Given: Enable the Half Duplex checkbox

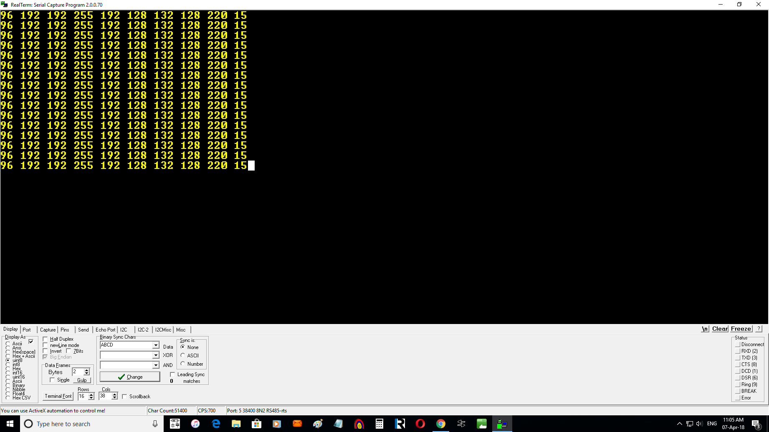Looking at the screenshot, I should (x=46, y=339).
